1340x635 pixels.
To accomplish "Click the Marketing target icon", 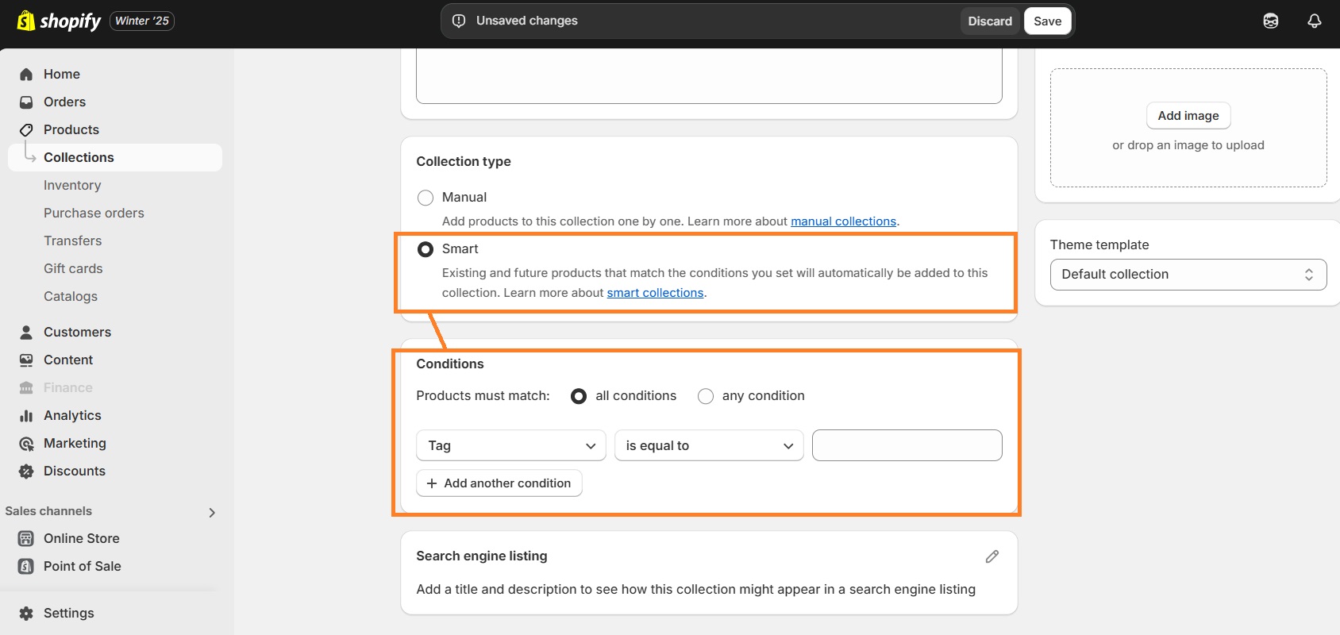I will [x=26, y=443].
